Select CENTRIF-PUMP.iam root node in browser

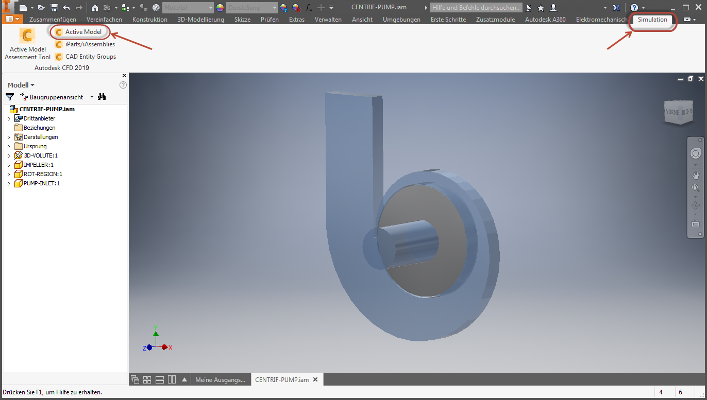pyautogui.click(x=47, y=109)
